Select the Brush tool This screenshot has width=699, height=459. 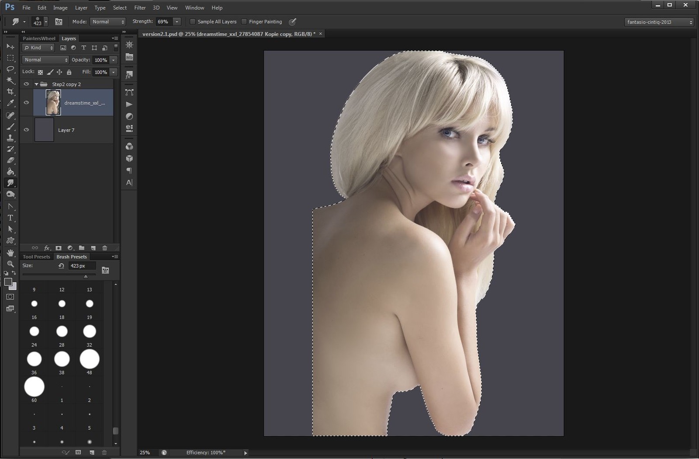tap(10, 127)
